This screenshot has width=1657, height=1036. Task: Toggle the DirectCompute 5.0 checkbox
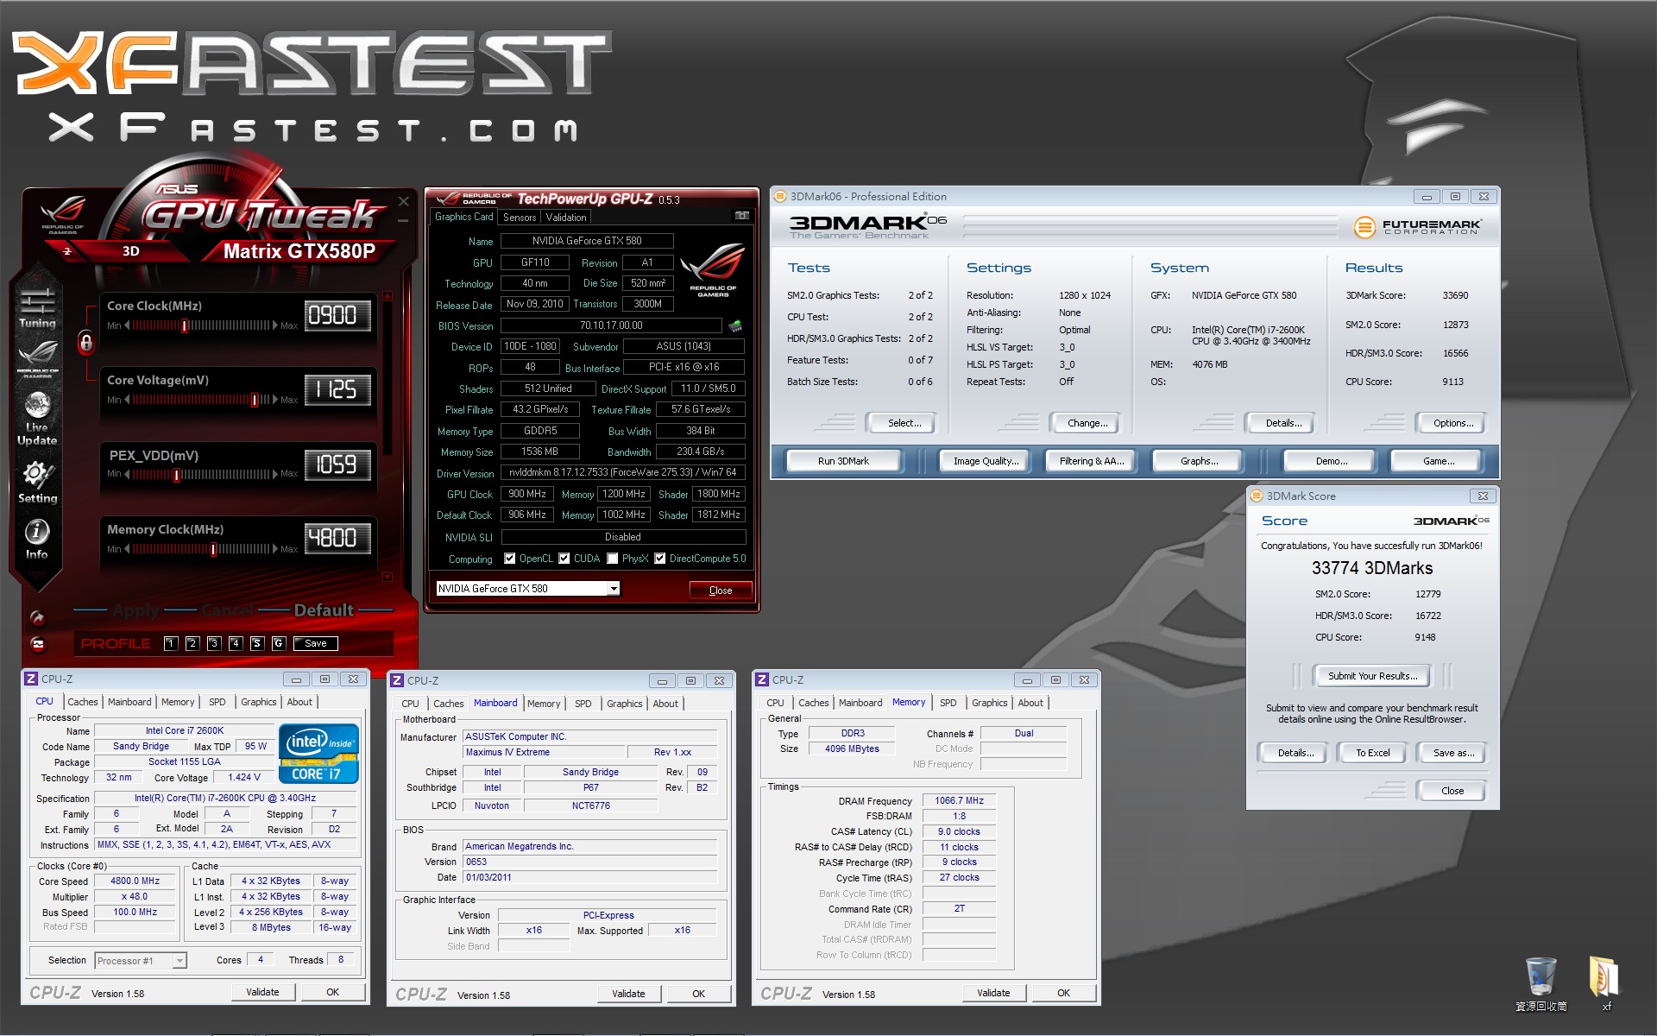point(660,559)
